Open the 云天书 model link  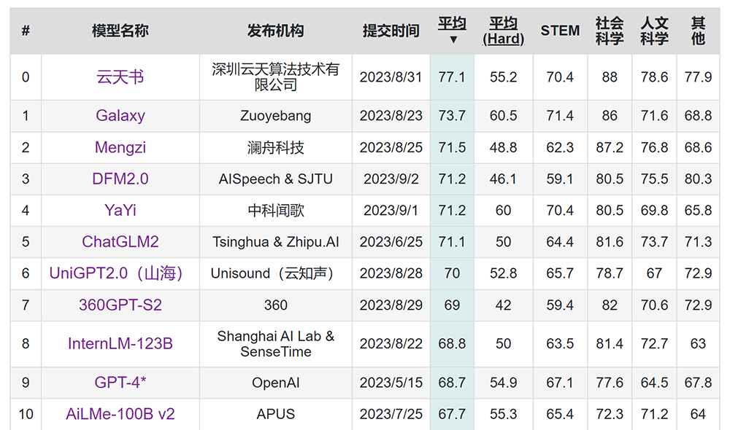click(x=120, y=77)
